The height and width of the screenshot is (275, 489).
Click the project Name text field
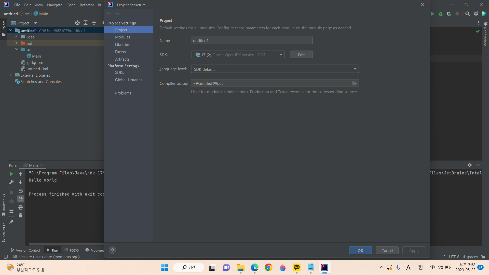click(251, 41)
